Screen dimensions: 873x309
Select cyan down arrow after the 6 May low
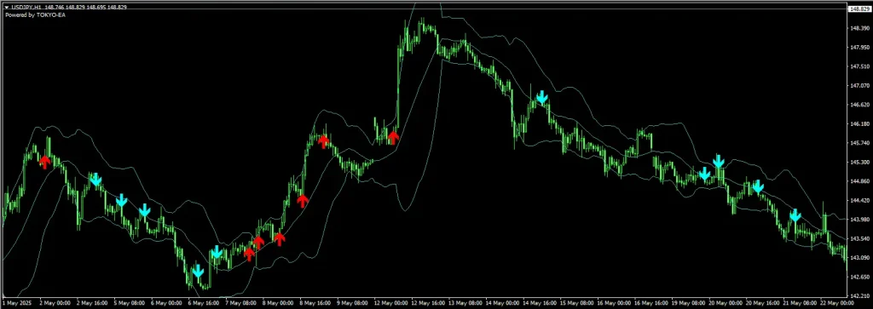[217, 253]
